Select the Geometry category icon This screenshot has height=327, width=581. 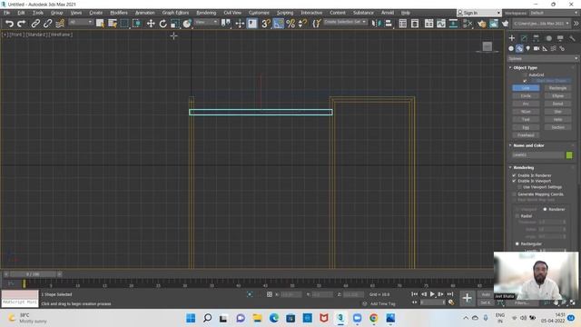pyautogui.click(x=511, y=48)
